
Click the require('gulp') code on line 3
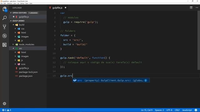tap(86, 22)
